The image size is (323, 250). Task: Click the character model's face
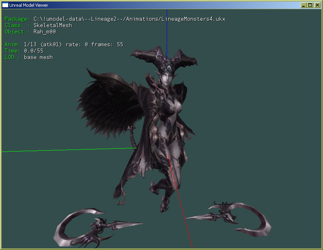167,79
